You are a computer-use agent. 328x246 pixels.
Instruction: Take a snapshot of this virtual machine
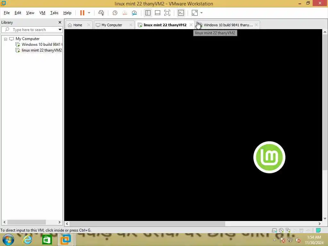(x=115, y=13)
